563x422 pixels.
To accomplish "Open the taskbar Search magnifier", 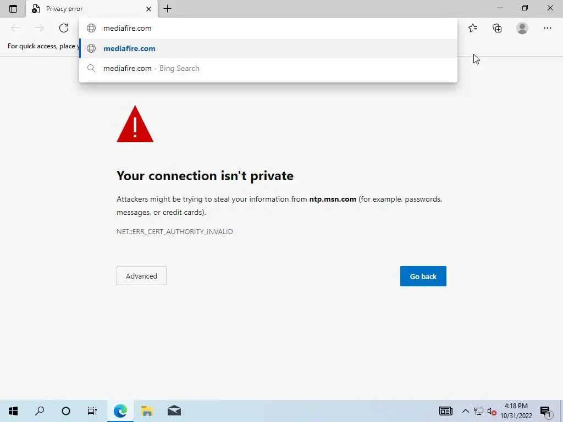I will tap(40, 411).
